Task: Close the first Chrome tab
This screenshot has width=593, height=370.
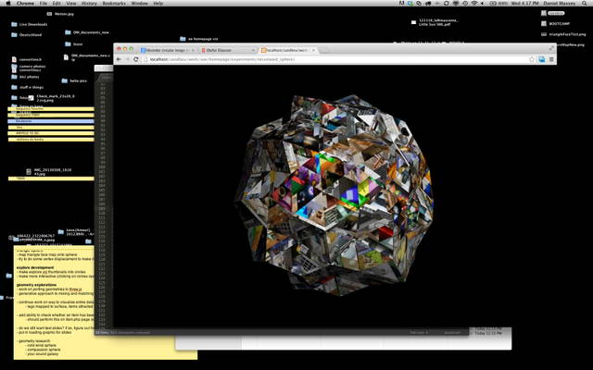Action: 193,50
